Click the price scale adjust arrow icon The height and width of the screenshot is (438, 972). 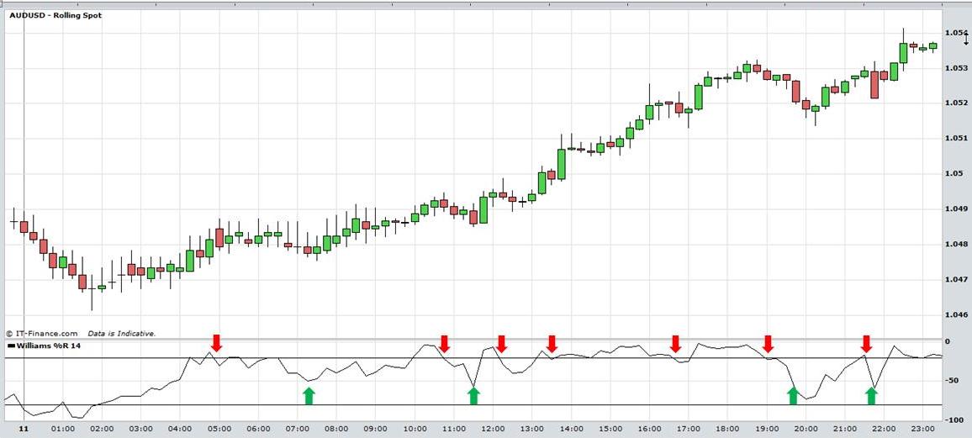point(966,38)
